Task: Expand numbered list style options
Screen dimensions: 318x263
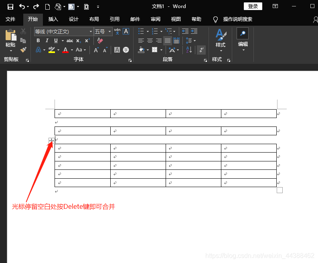Action: pos(162,31)
